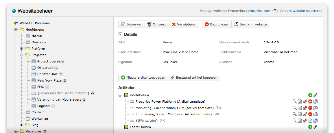The width and height of the screenshot is (334, 133).
Task: Link existing article to Hoofdkolom chain icon
Action: coord(315,95)
